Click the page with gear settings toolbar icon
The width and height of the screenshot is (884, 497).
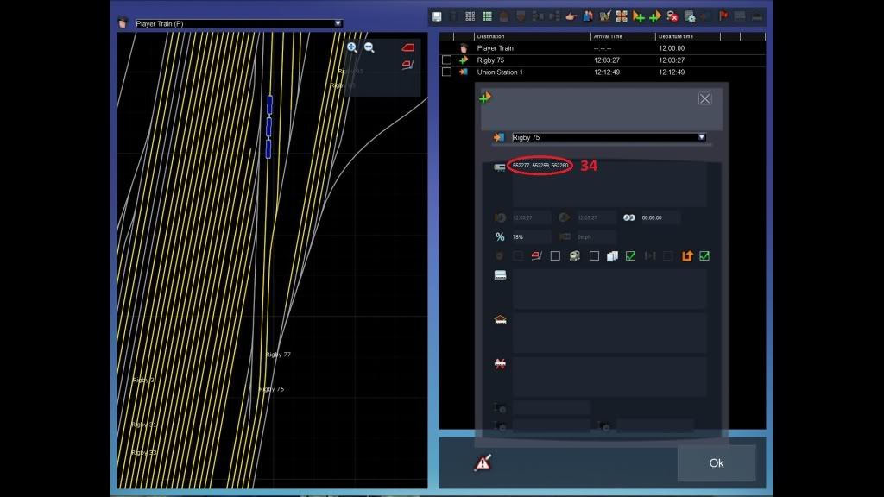[690, 16]
